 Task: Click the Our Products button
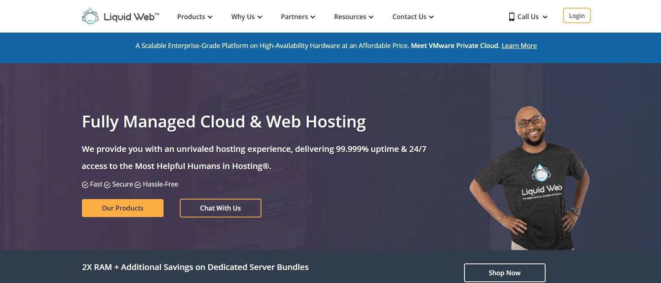(x=123, y=208)
